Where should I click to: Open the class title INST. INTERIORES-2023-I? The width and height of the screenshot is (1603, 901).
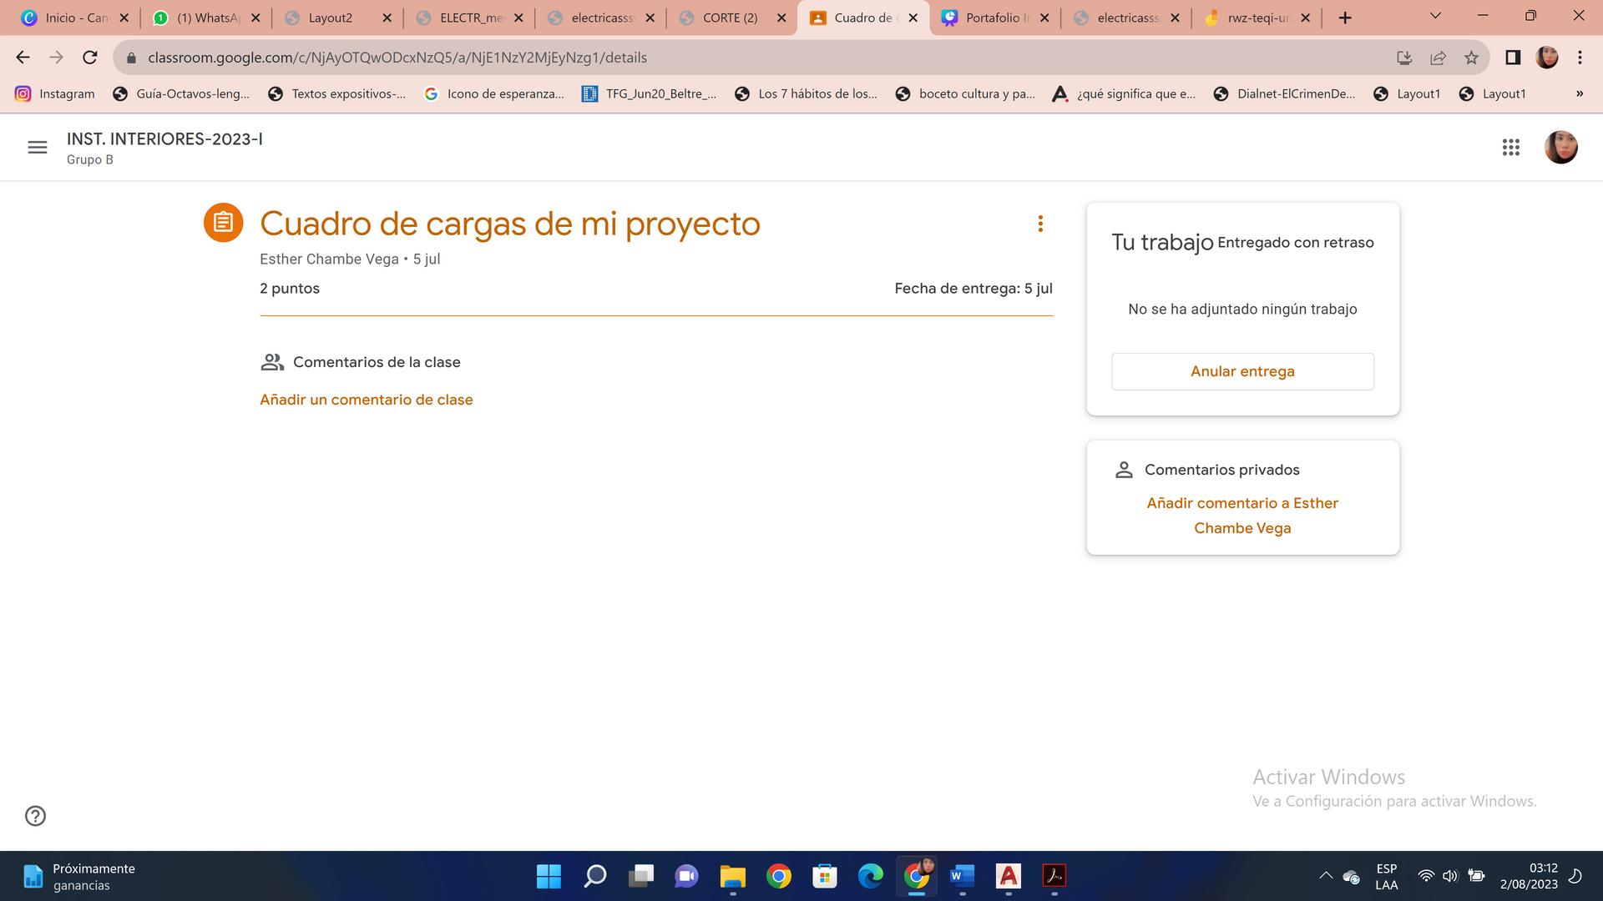(x=164, y=139)
